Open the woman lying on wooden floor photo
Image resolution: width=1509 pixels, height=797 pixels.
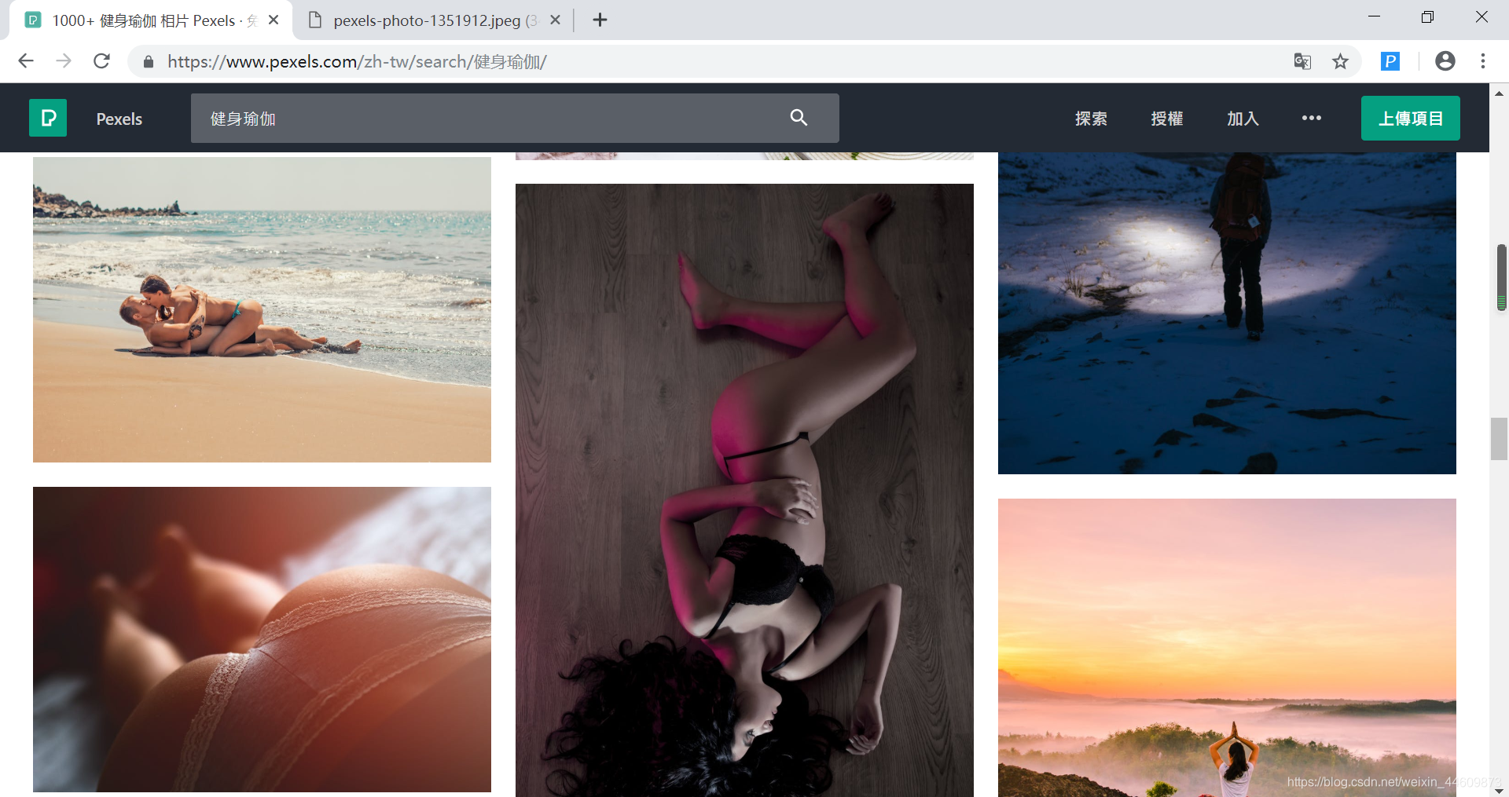click(744, 491)
